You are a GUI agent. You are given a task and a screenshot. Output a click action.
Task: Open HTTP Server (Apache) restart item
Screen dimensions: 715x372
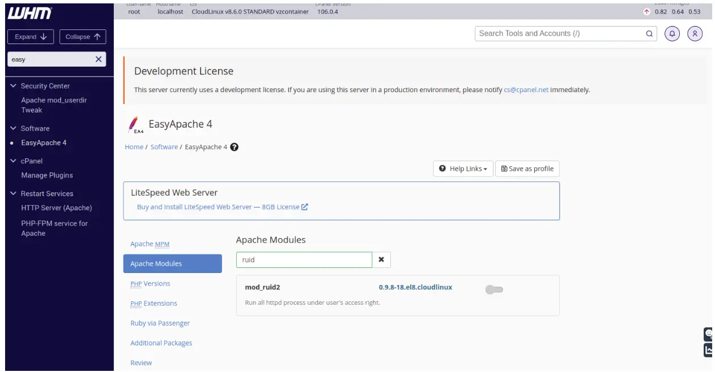click(x=56, y=208)
